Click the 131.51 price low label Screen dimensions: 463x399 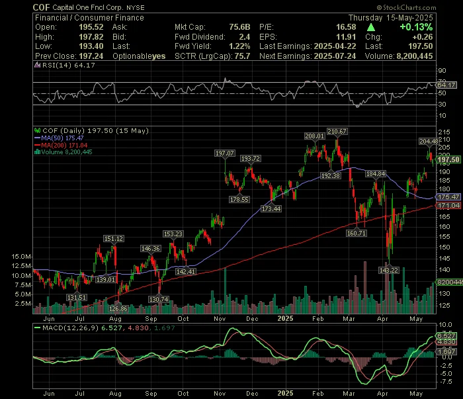pos(77,297)
